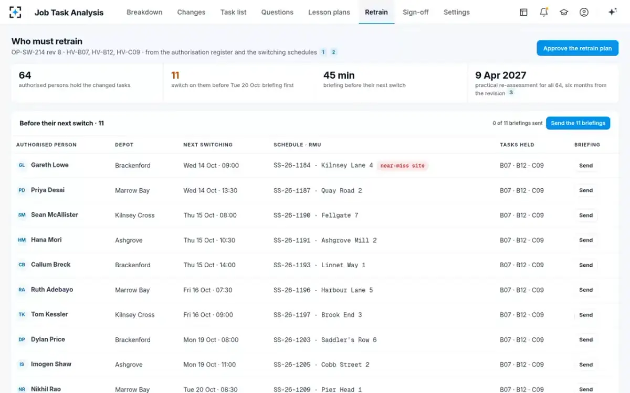Screen dimensions: 630x393
Task: Click the 64 authorised persons card
Action: click(x=87, y=83)
